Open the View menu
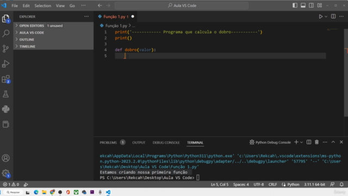The width and height of the screenshot is (348, 196). (60, 5)
